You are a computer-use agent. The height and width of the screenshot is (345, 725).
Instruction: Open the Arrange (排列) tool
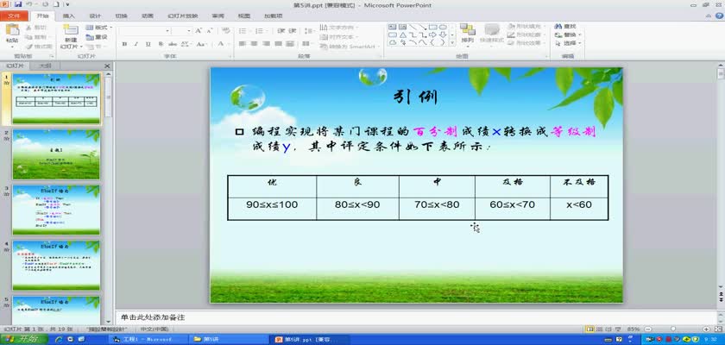point(467,32)
